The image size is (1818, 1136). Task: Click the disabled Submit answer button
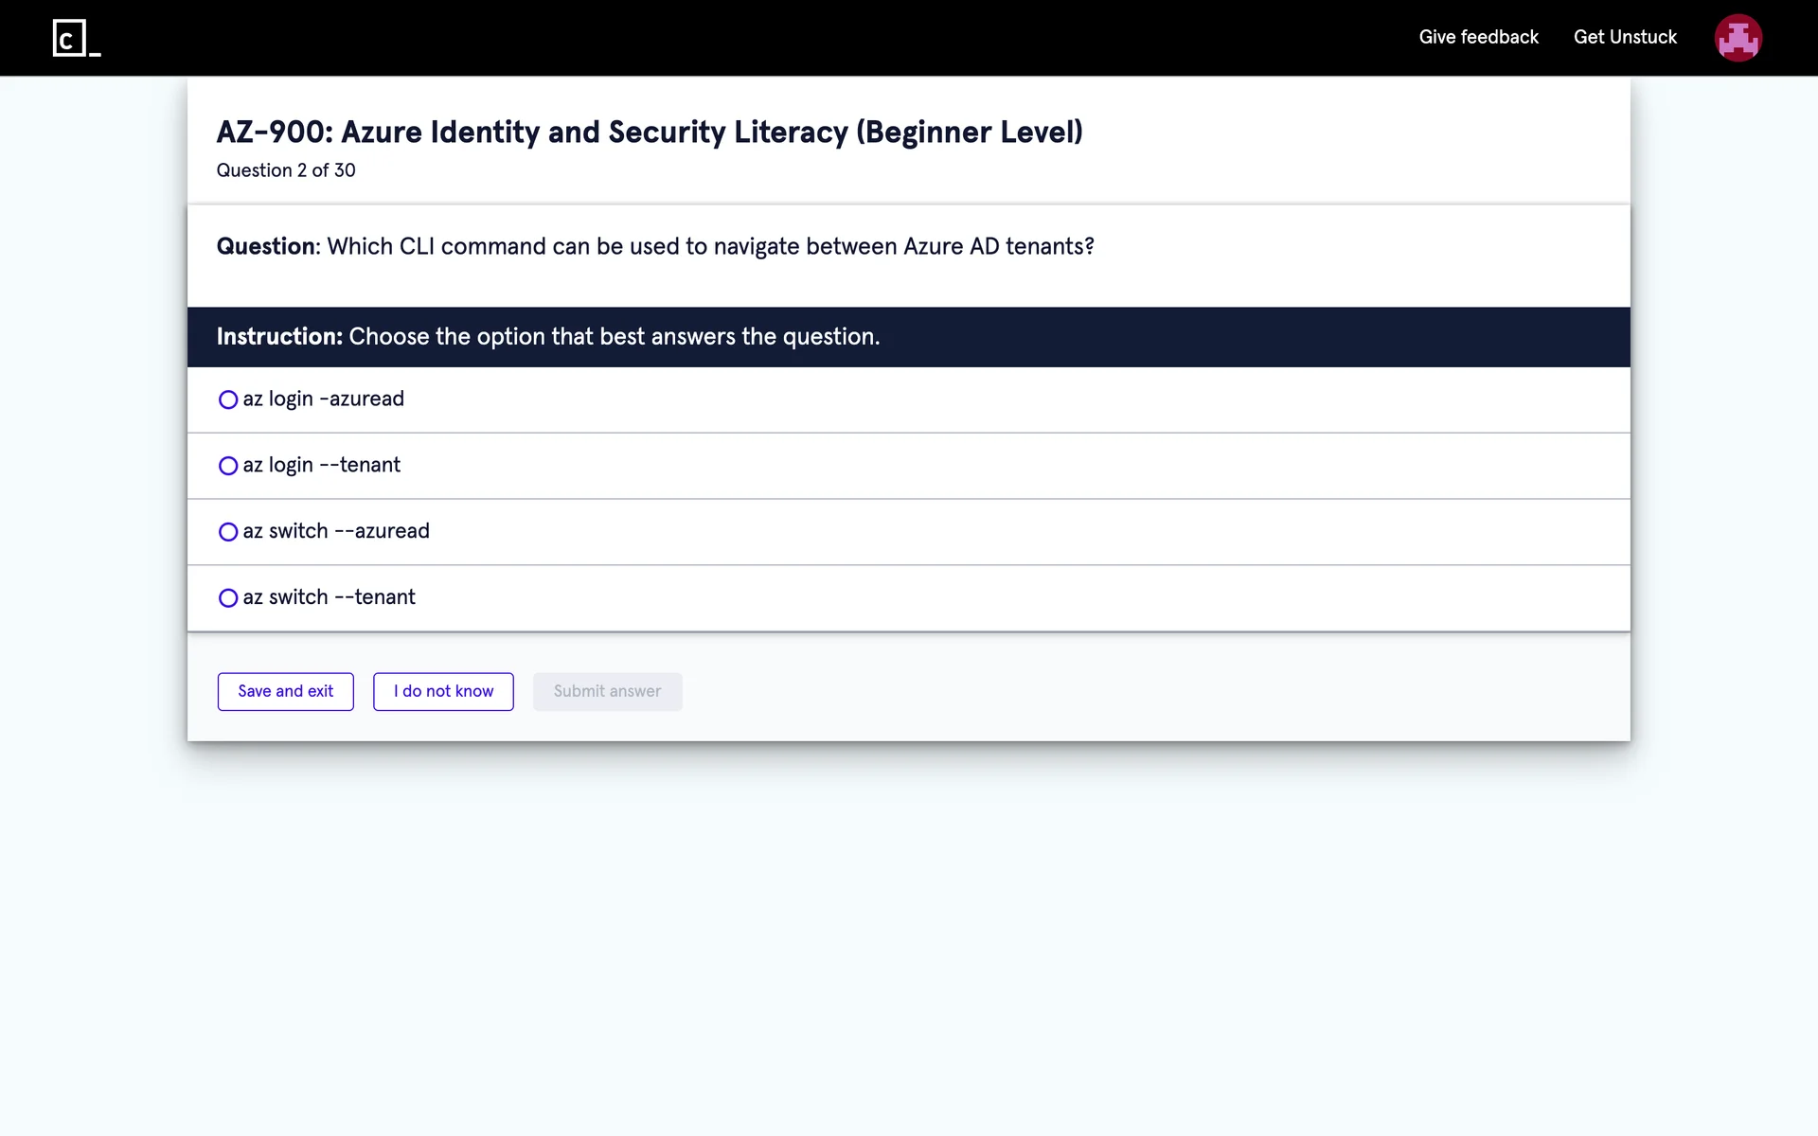pyautogui.click(x=607, y=691)
